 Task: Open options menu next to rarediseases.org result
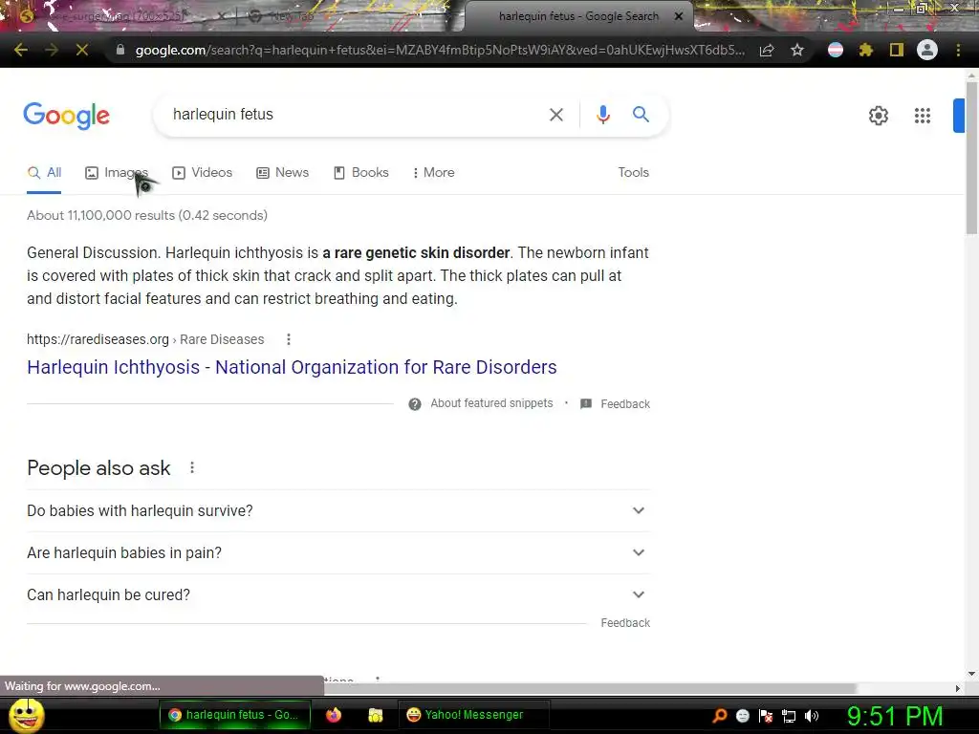[289, 339]
